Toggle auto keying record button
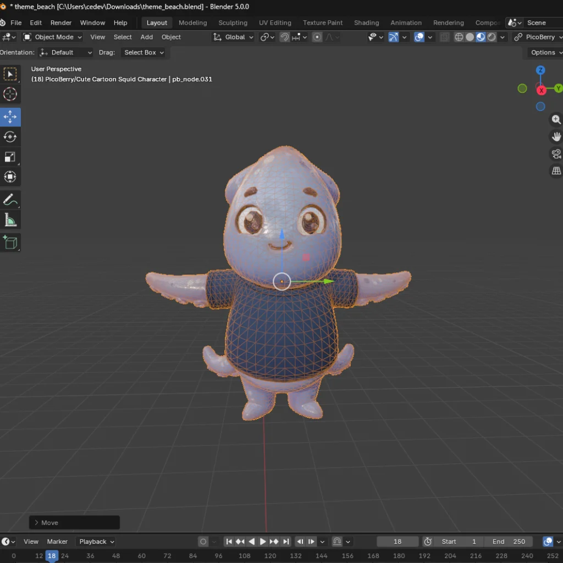Image resolution: width=563 pixels, height=563 pixels. (x=203, y=542)
